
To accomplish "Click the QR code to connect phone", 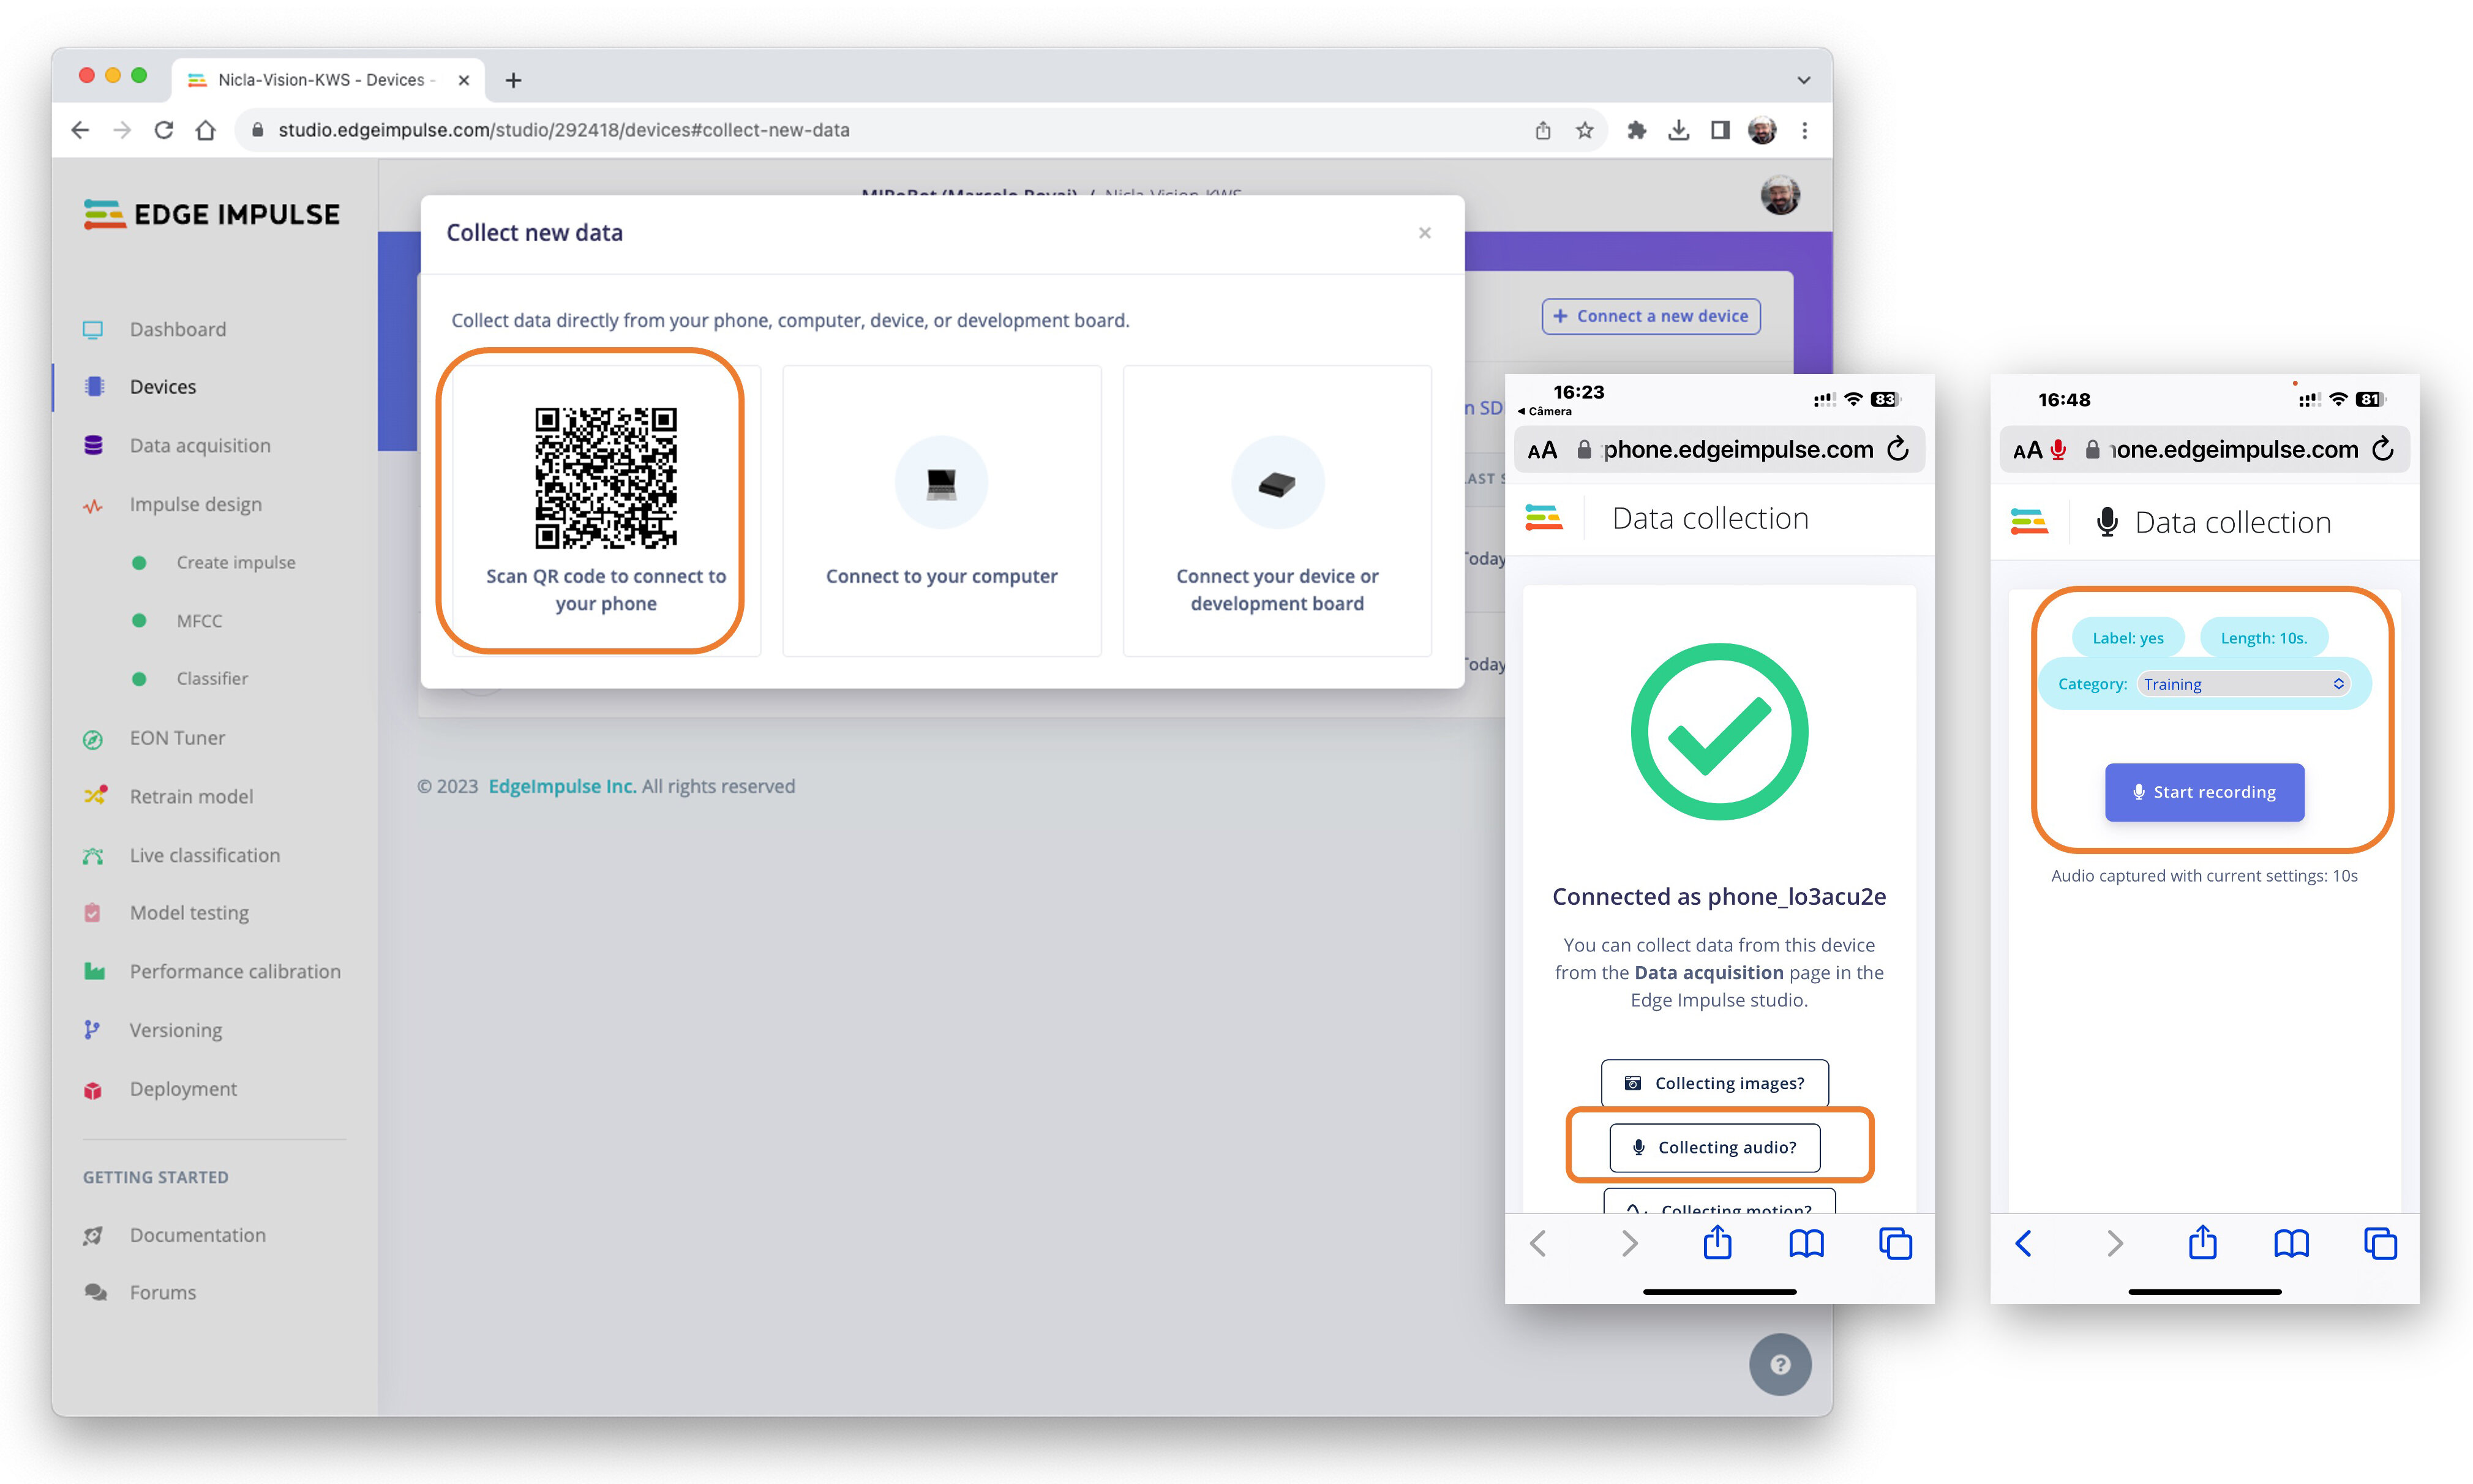I will pyautogui.click(x=605, y=478).
